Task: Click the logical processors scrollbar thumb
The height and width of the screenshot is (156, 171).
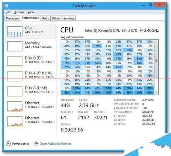Action: [156, 61]
